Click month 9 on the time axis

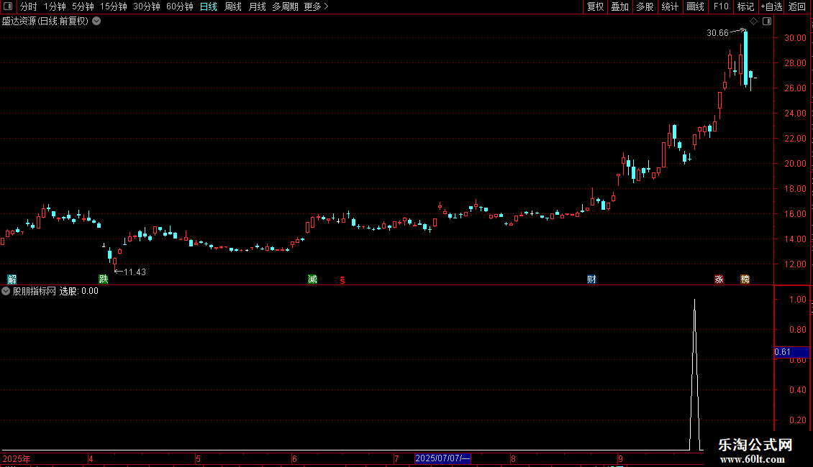[x=620, y=458]
